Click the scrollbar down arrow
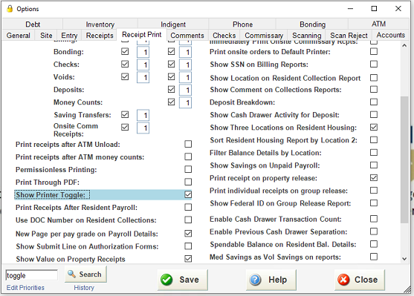Screen dimensions: 414x296 click(x=404, y=259)
